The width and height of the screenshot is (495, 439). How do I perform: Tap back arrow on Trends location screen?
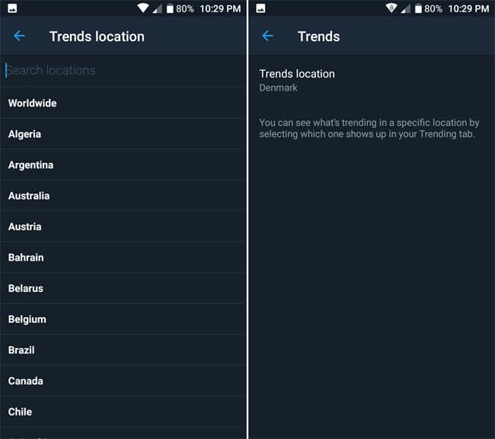click(19, 36)
